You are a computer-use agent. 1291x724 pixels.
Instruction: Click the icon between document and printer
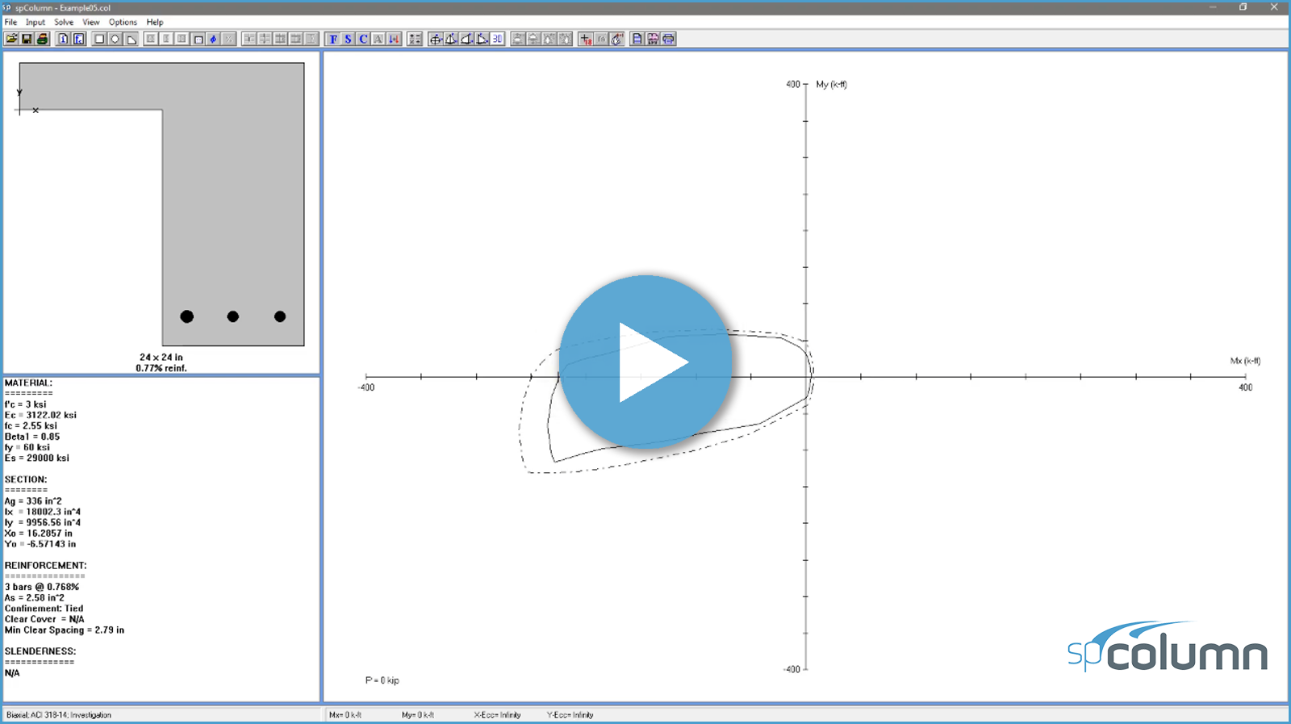[653, 39]
